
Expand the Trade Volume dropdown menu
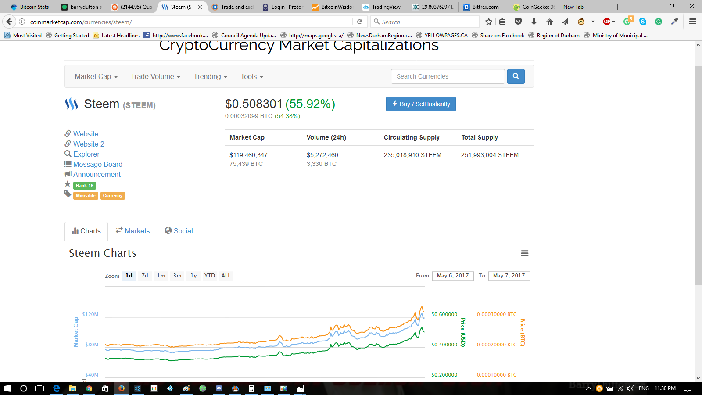click(x=155, y=76)
